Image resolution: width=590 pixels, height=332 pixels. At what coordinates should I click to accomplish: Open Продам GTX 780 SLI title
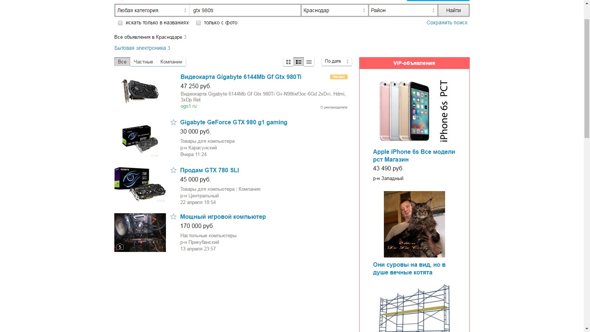coord(209,170)
